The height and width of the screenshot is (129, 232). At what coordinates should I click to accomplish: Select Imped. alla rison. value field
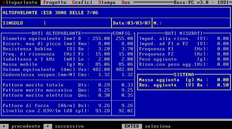pos(223,38)
